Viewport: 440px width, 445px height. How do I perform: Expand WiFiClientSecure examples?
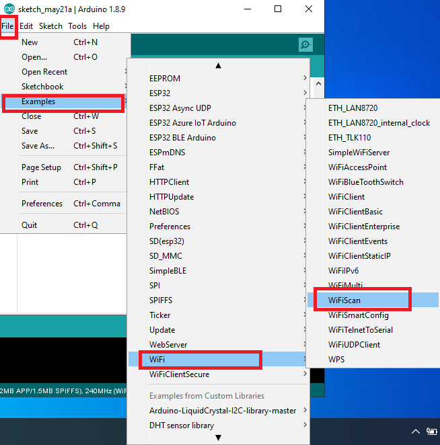[218, 374]
